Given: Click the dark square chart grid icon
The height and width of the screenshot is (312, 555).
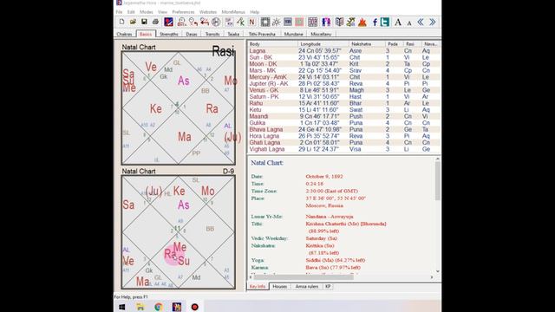Looking at the screenshot, I should (x=265, y=22).
